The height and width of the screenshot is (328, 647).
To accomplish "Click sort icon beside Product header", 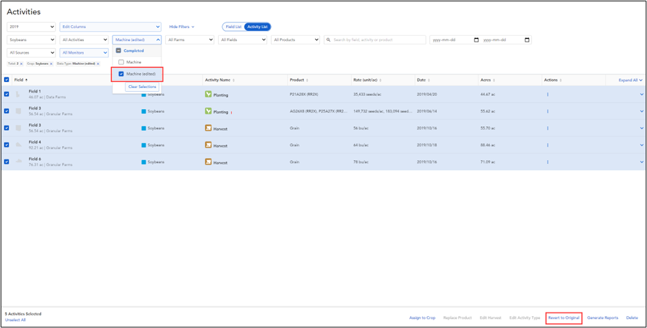I will coord(307,80).
